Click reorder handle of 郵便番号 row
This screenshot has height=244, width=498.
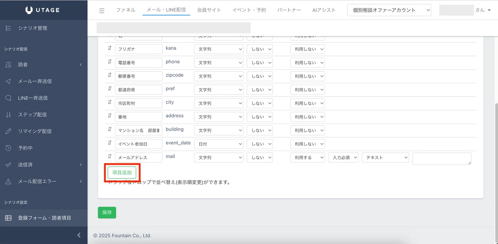tap(110, 75)
